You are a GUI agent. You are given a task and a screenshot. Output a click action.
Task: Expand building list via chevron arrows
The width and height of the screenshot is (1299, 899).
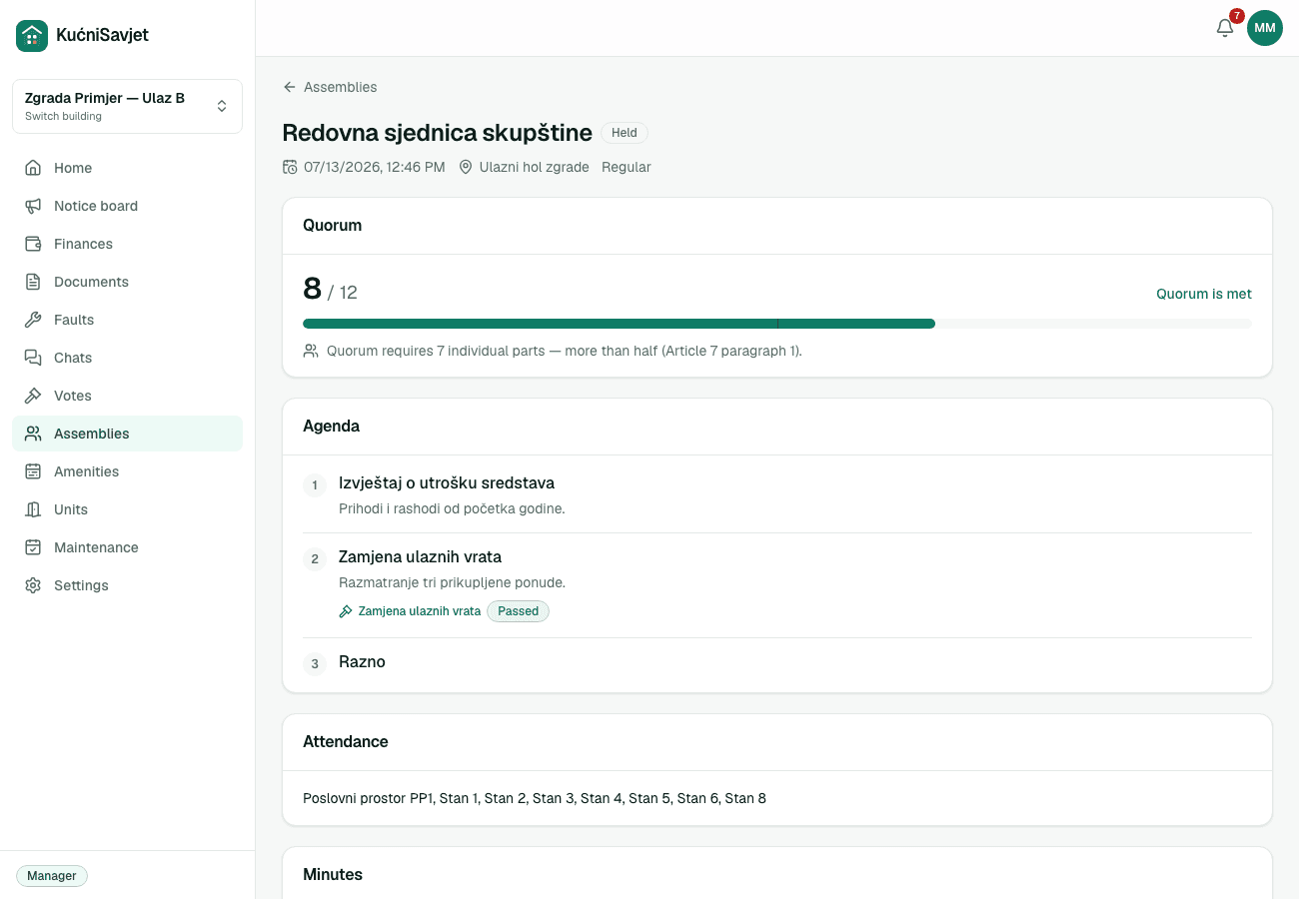(x=222, y=106)
